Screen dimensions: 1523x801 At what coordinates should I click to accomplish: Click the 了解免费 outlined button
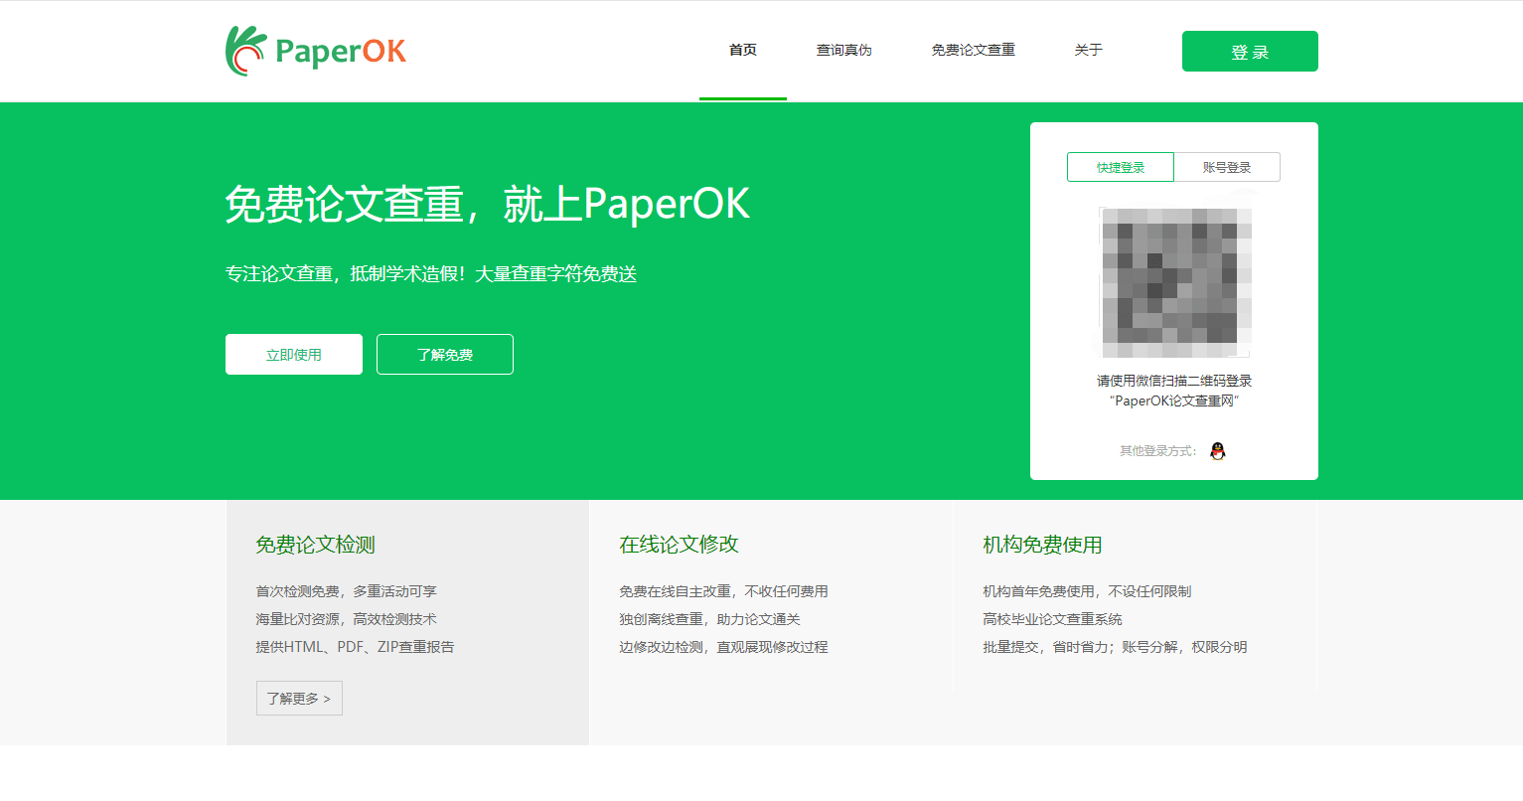click(445, 355)
